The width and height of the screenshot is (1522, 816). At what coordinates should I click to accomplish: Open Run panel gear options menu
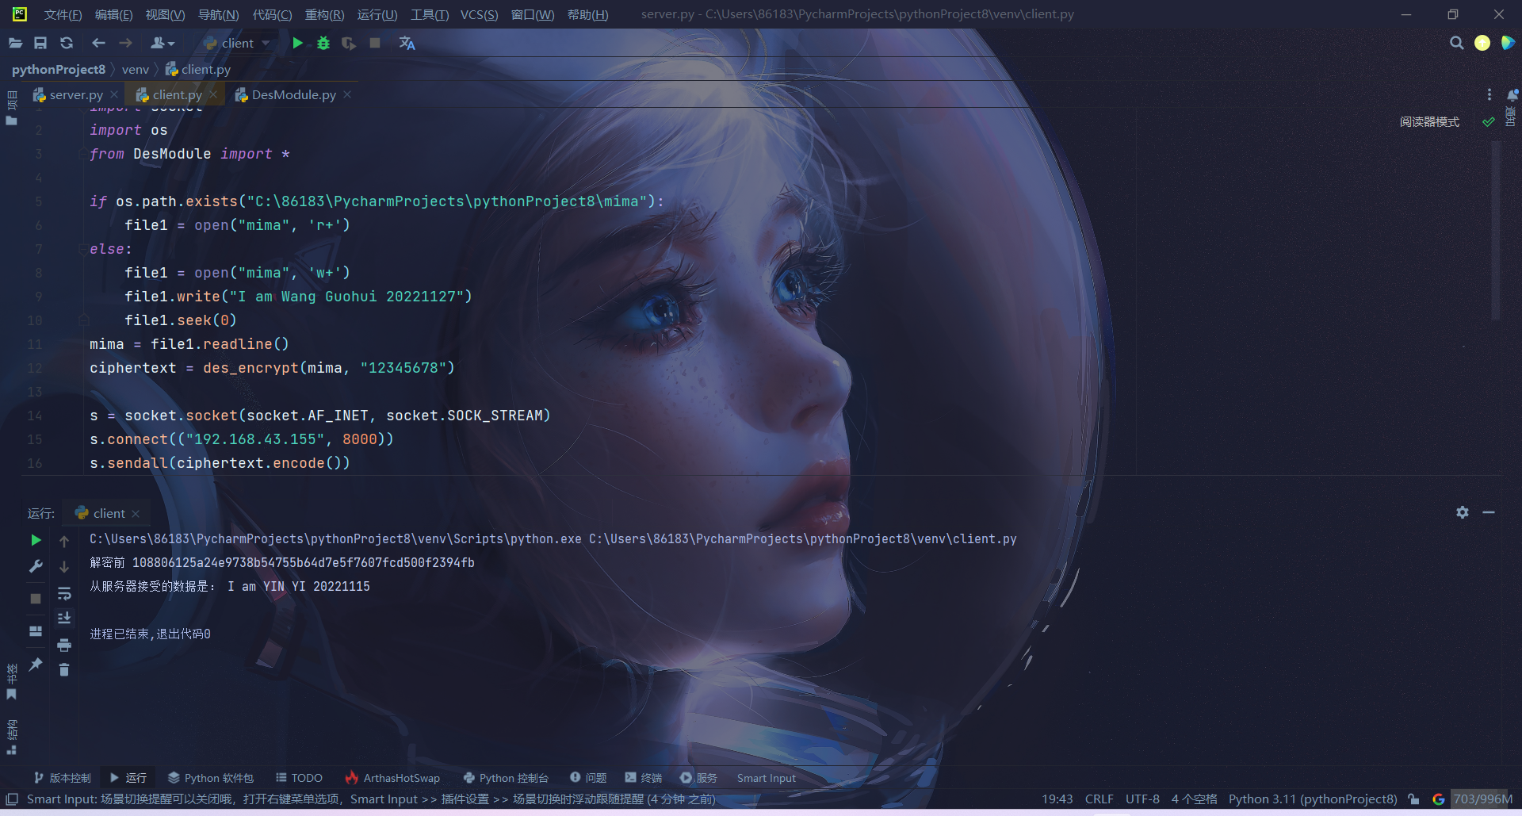1463,513
